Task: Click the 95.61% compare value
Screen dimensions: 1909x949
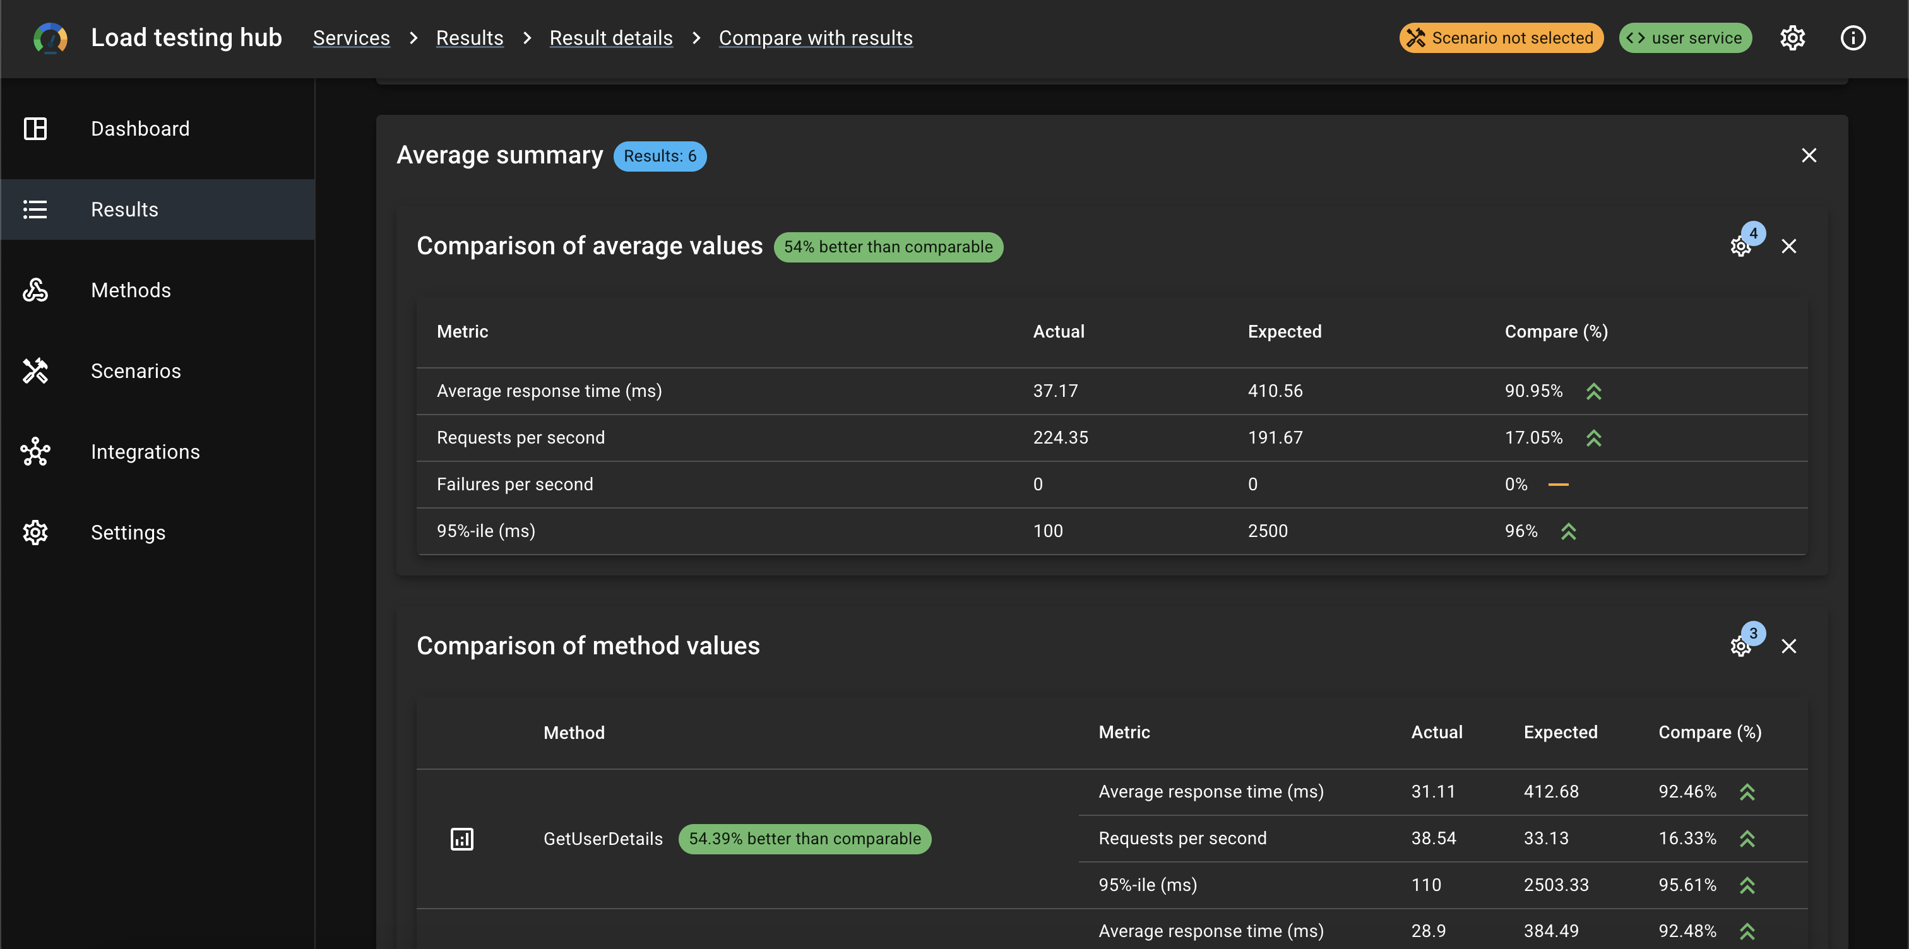Action: click(1687, 885)
